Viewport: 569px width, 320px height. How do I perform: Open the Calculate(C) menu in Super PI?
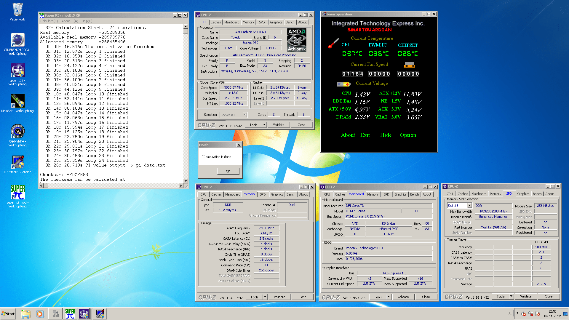coord(49,21)
